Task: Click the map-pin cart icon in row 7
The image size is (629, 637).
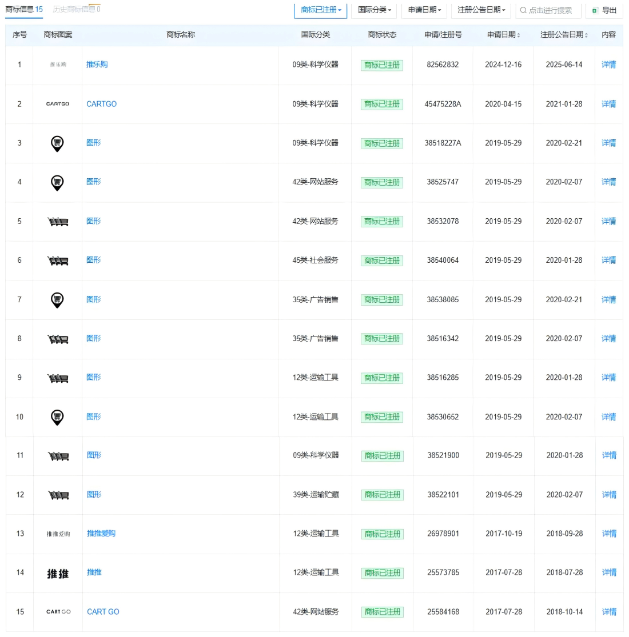Action: (57, 300)
